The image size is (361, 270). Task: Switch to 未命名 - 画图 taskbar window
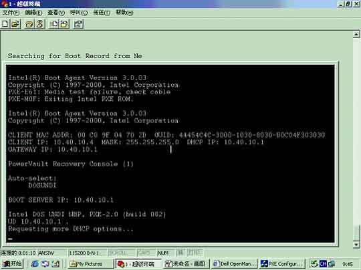(187, 264)
